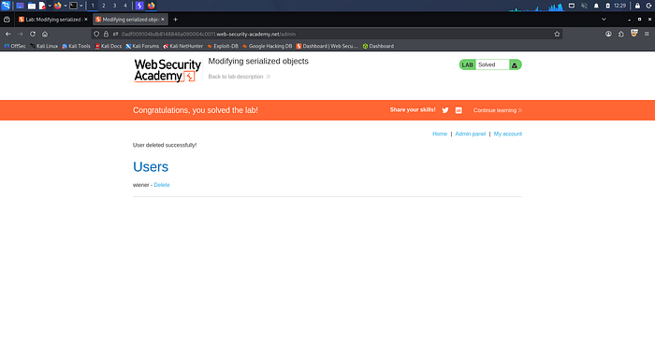Open the Exploit-DB bookmark
655x342 pixels.
tap(223, 46)
